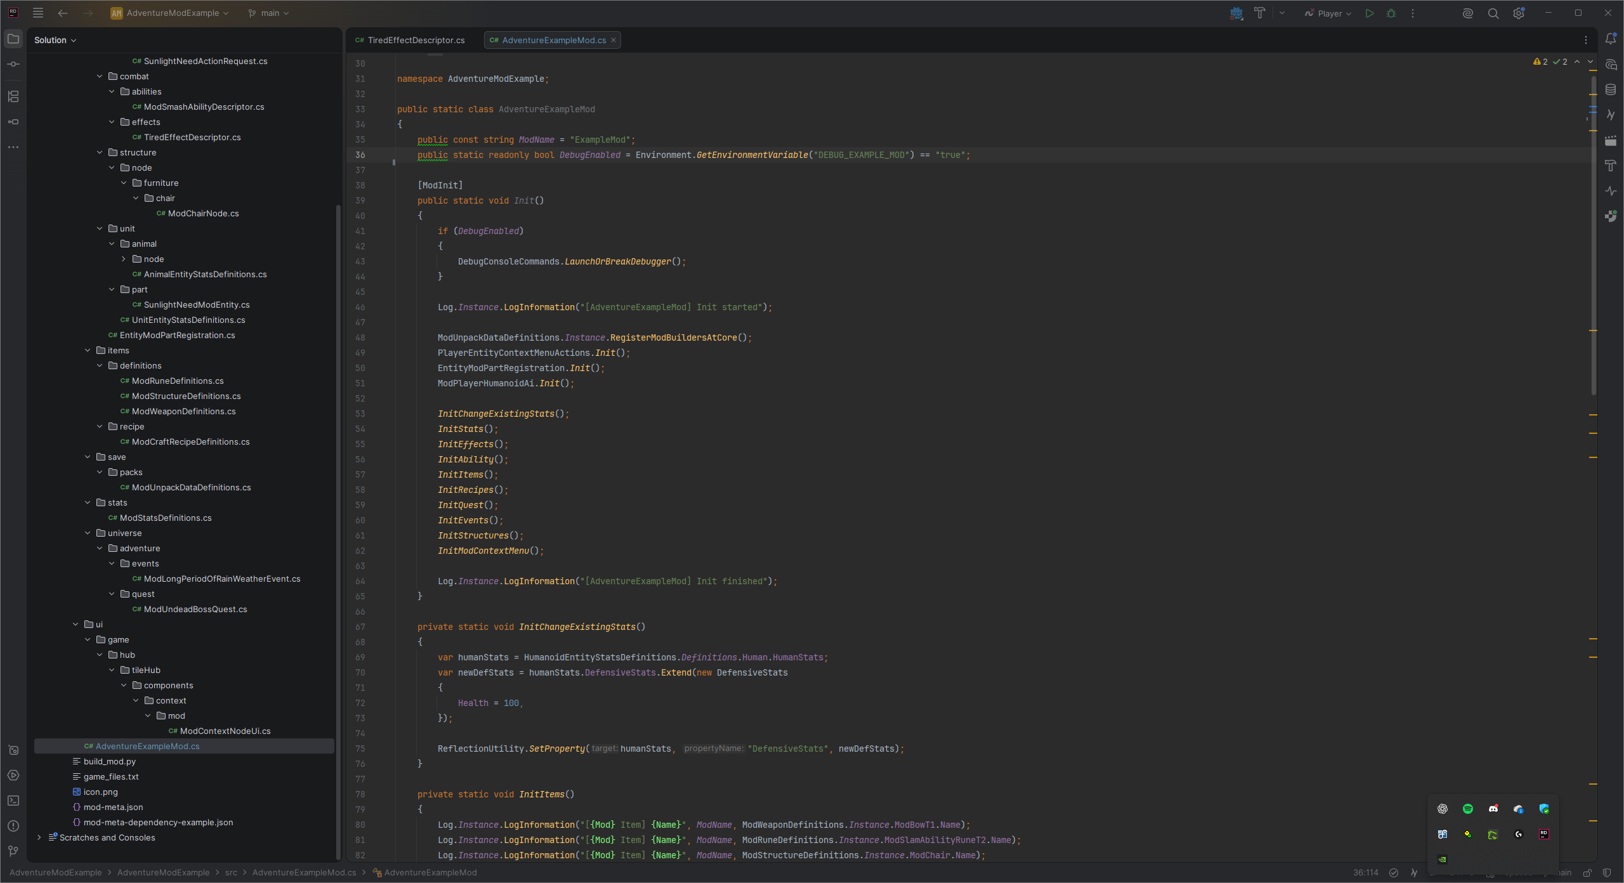Show more tool windows via three dots
The width and height of the screenshot is (1624, 883).
(13, 147)
